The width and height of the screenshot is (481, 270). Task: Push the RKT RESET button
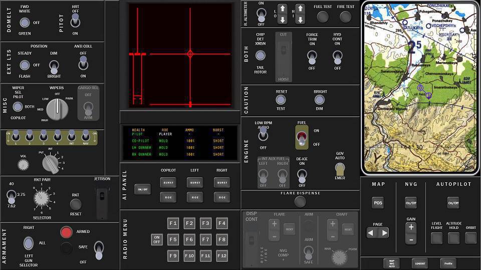coord(76,204)
